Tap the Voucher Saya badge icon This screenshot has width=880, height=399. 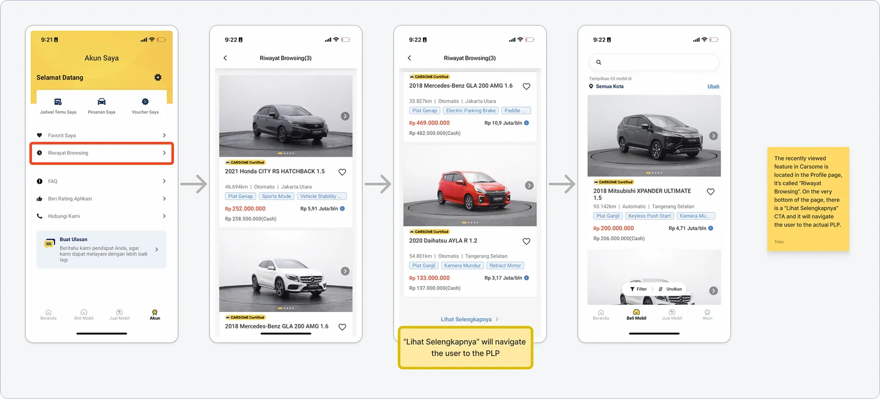click(x=145, y=102)
